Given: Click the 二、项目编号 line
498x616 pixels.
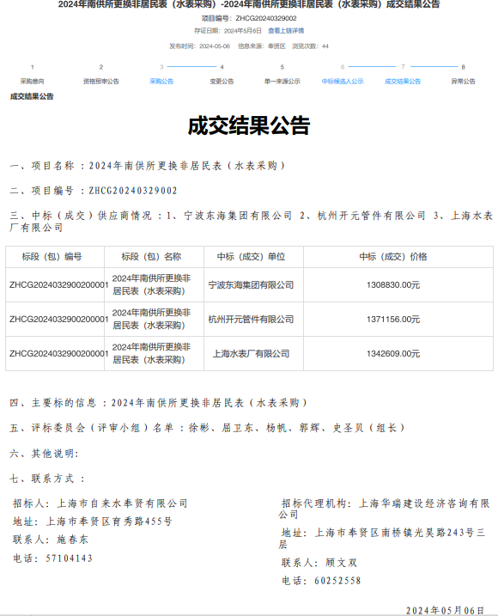Looking at the screenshot, I should pos(94,191).
